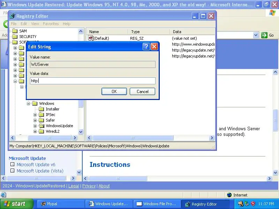Viewport: 279px width, 209px height.
Task: Click the IE status bar page icon
Action: click(3, 195)
